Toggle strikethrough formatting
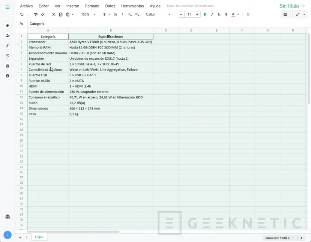Screen dimensions: 311x242 pos(226,15)
